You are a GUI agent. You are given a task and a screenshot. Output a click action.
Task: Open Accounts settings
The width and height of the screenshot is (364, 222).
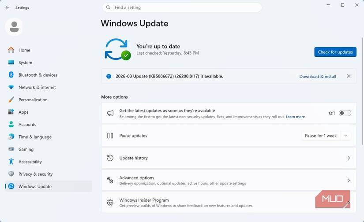point(48,125)
